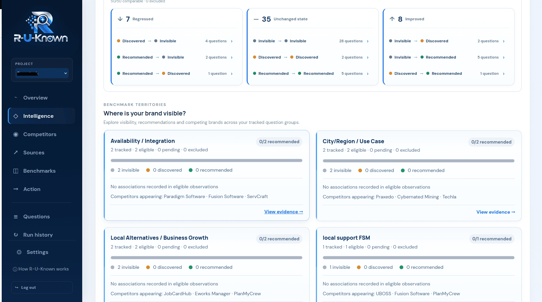Click the Unchanged state dash icon
The image size is (542, 302).
click(256, 19)
